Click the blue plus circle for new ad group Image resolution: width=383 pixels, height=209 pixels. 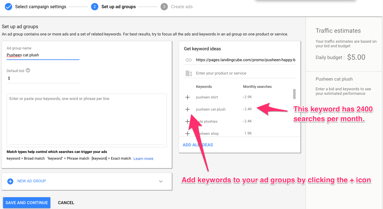[x=10, y=181]
